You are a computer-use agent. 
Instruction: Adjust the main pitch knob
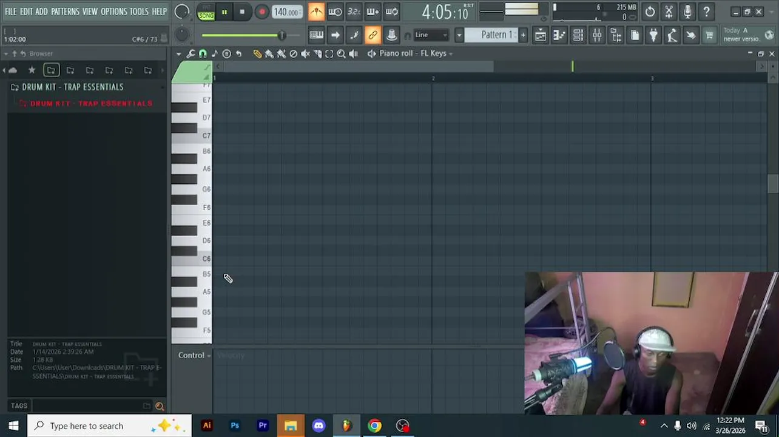181,35
